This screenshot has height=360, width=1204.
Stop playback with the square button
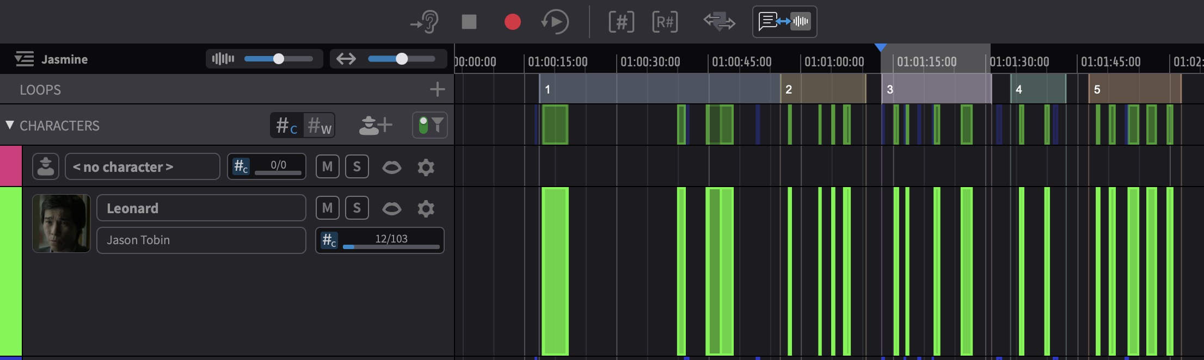point(469,22)
